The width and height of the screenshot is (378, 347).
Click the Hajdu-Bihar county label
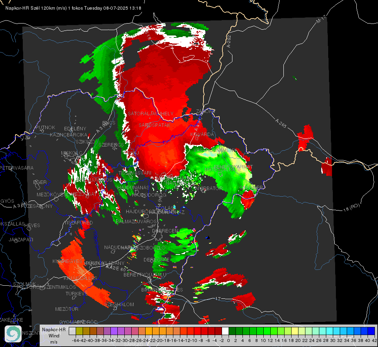(x=96, y=243)
